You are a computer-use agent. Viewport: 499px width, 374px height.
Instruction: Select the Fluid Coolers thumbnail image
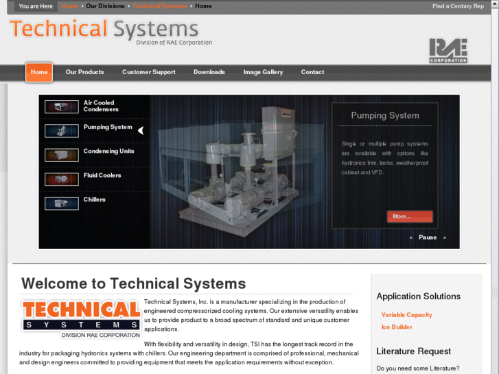pyautogui.click(x=62, y=179)
